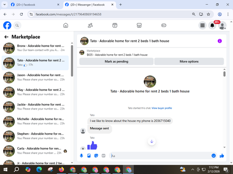Jump to latest message with down arrow
Viewport: 233px width, 174px height.
pos(152,142)
